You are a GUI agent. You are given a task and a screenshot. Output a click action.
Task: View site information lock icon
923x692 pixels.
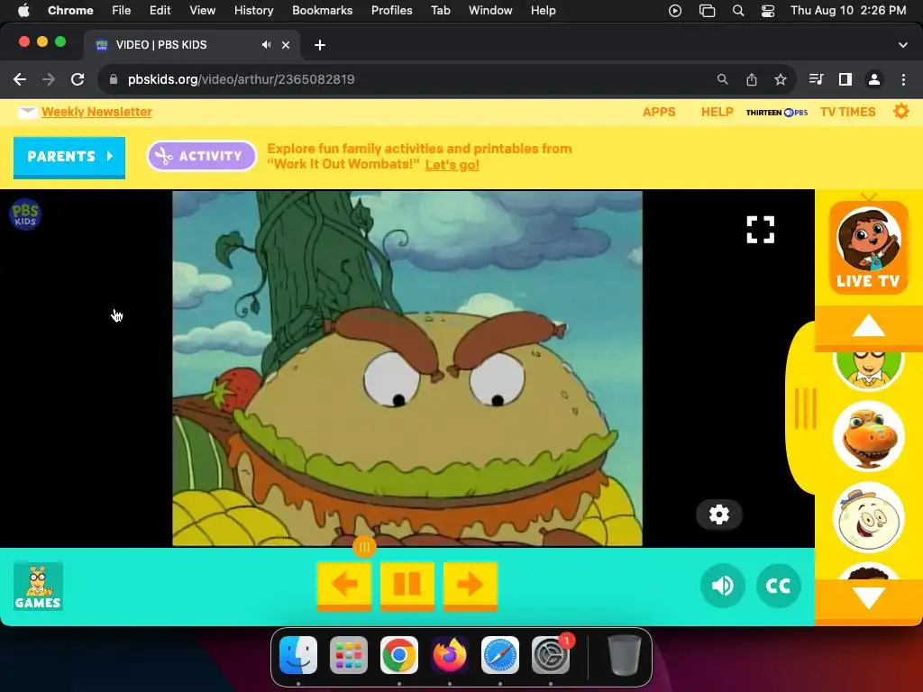point(114,79)
